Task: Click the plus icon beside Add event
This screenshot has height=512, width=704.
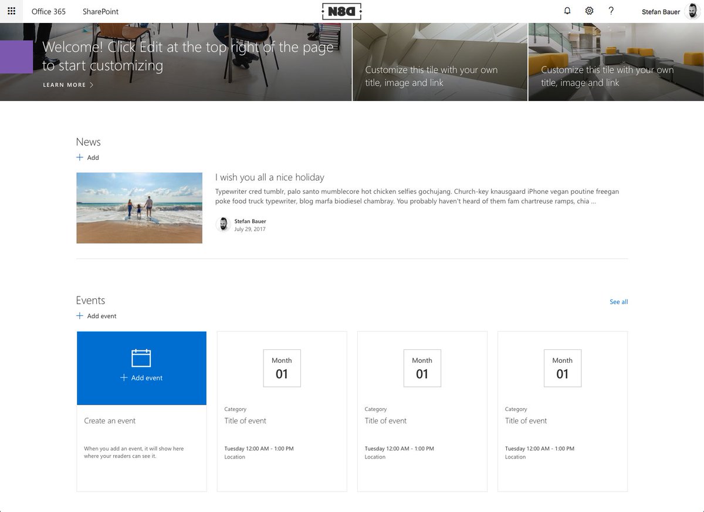Action: click(79, 316)
